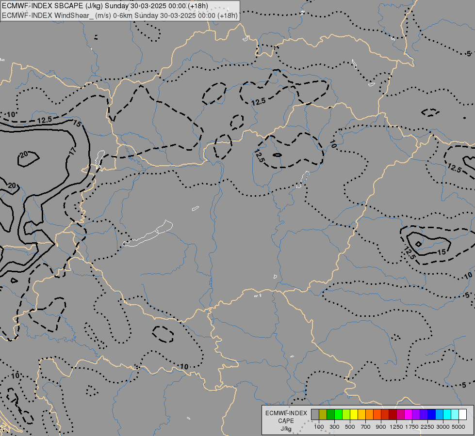Pick the dark green CAPE legend swatch
Screen dimensions: 475x436
click(x=330, y=414)
